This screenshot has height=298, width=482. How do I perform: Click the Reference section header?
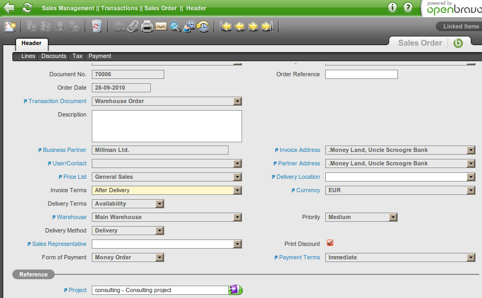(33, 274)
